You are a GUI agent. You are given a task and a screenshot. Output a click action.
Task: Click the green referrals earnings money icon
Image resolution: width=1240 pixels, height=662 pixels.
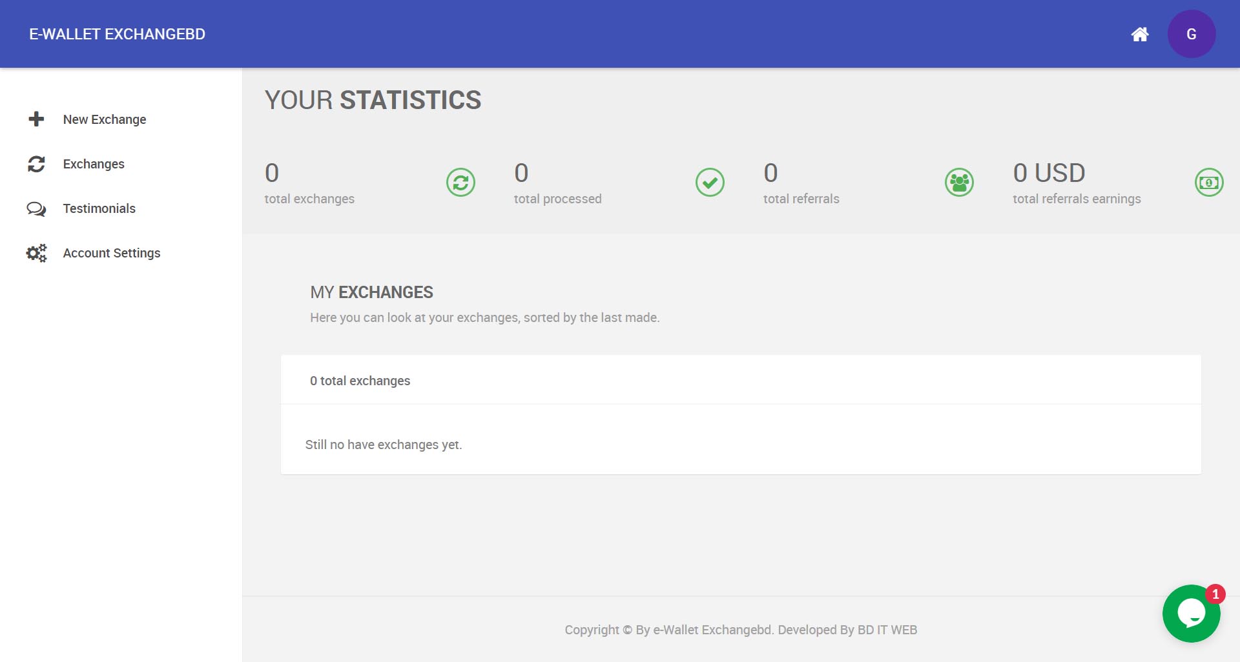point(1208,183)
